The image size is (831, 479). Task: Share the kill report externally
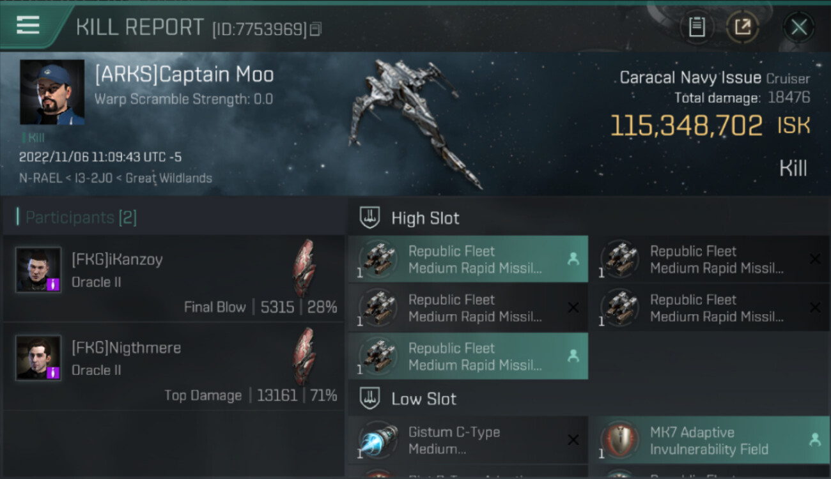(x=742, y=27)
